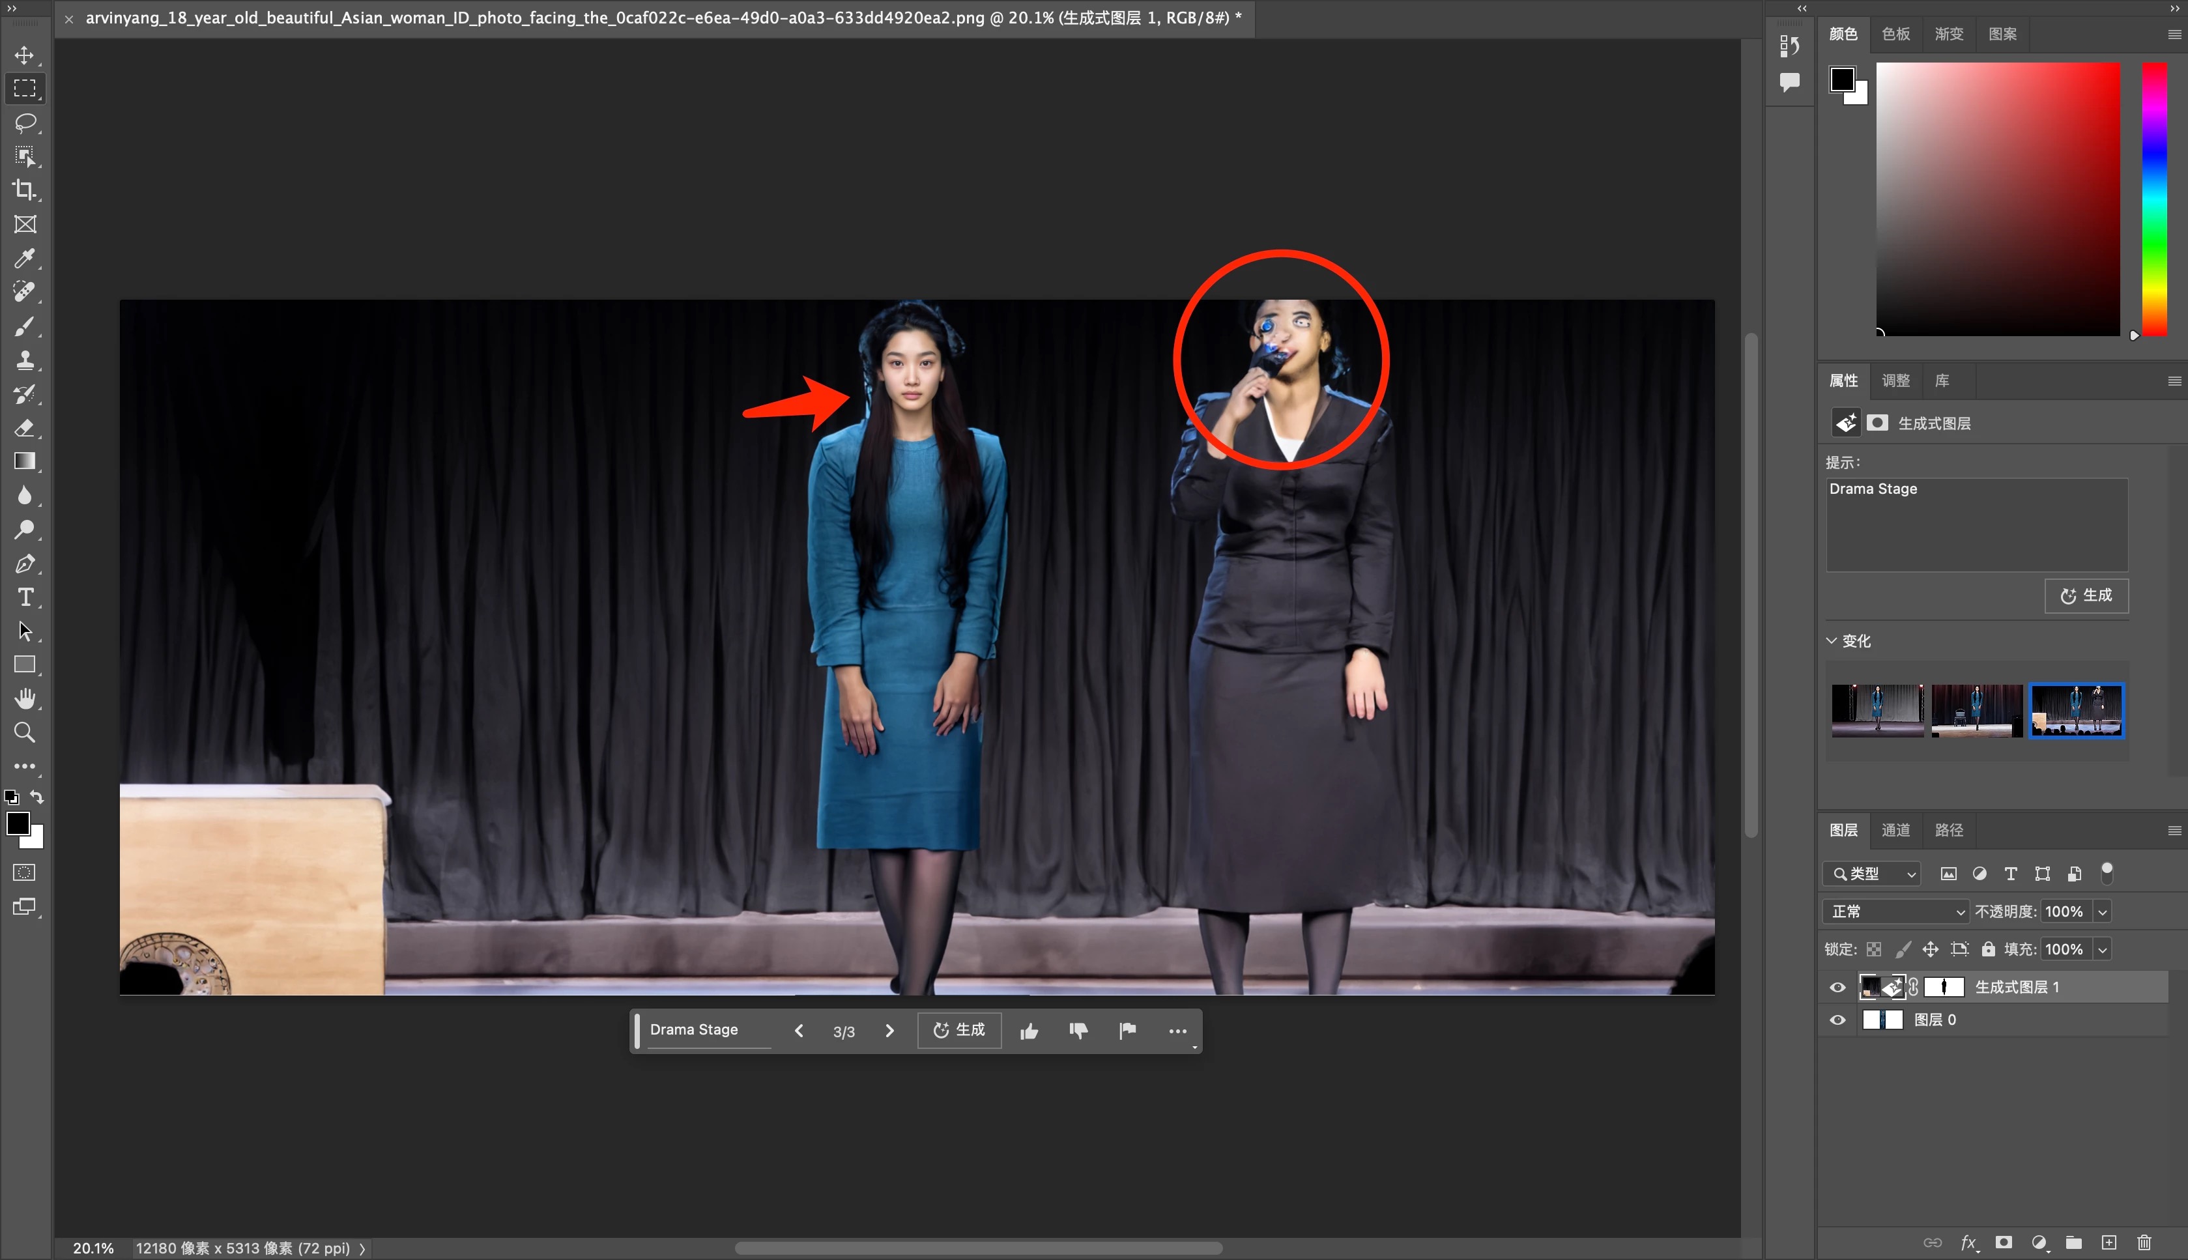Select the horizontal Type tool
Viewport: 2188px width, 1260px height.
coord(24,597)
